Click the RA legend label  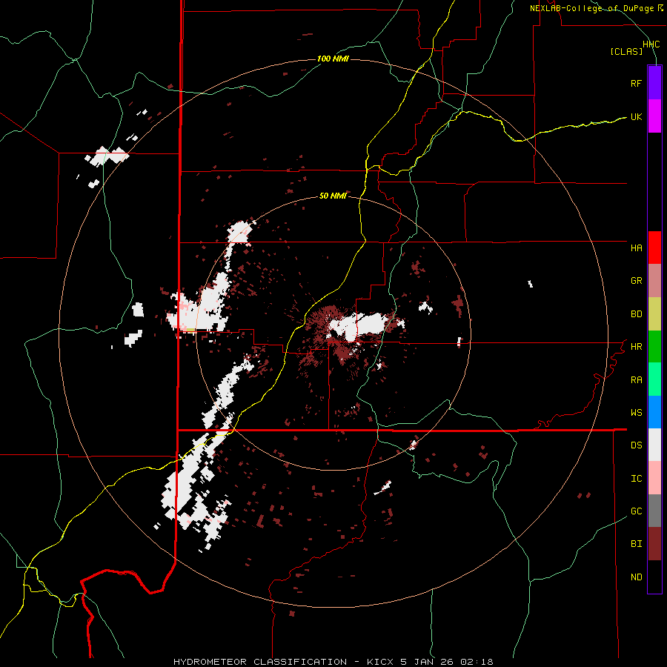pos(636,380)
